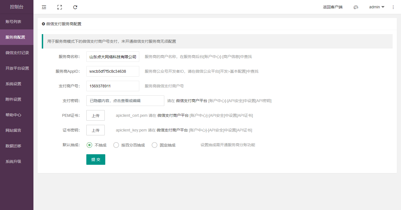Open 网站留言 in the sidebar
Screen dimensions: 401x210
coord(17,130)
